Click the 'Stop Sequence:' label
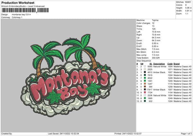Viewport: 193px width, 136px height. [144, 61]
